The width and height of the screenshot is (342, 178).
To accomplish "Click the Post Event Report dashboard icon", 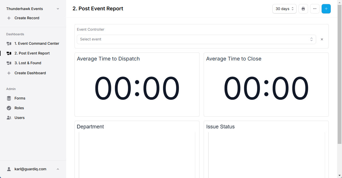I will [9, 53].
